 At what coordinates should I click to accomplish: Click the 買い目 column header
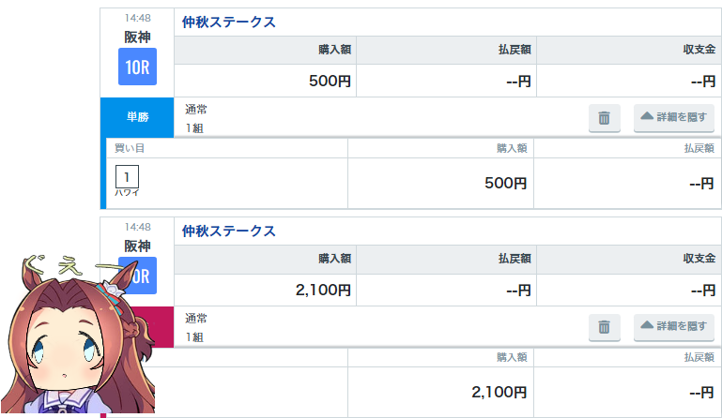coord(130,148)
